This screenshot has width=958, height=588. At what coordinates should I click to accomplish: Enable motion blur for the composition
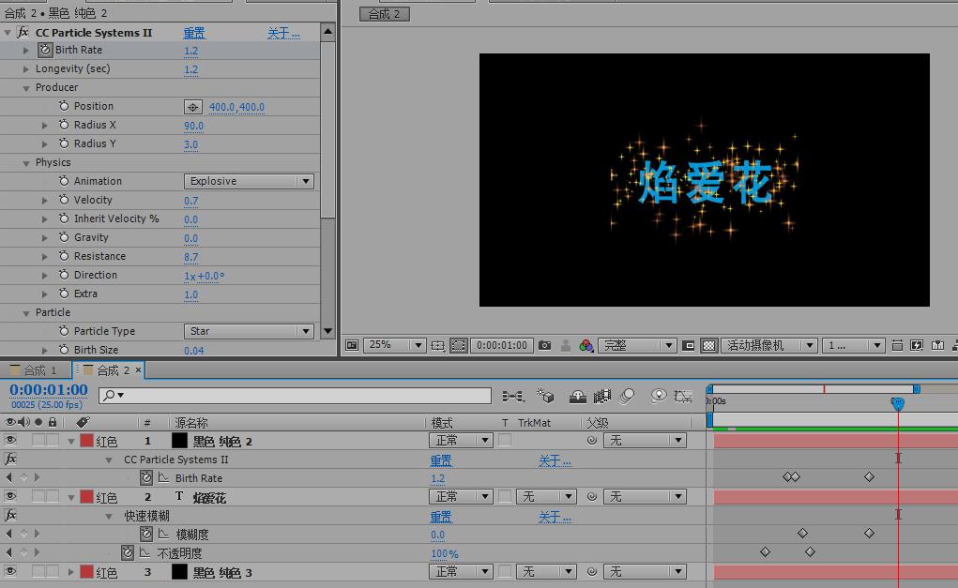pyautogui.click(x=627, y=396)
